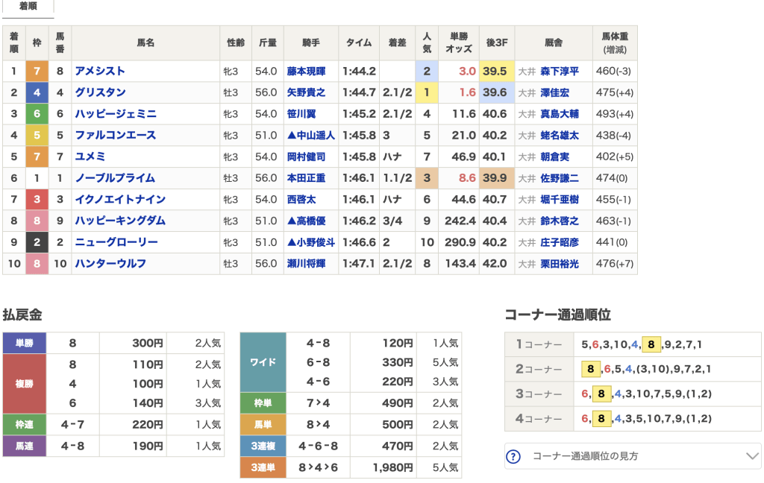Click the 3連複 payout label
Viewport: 764px width, 483px height.
263,446
